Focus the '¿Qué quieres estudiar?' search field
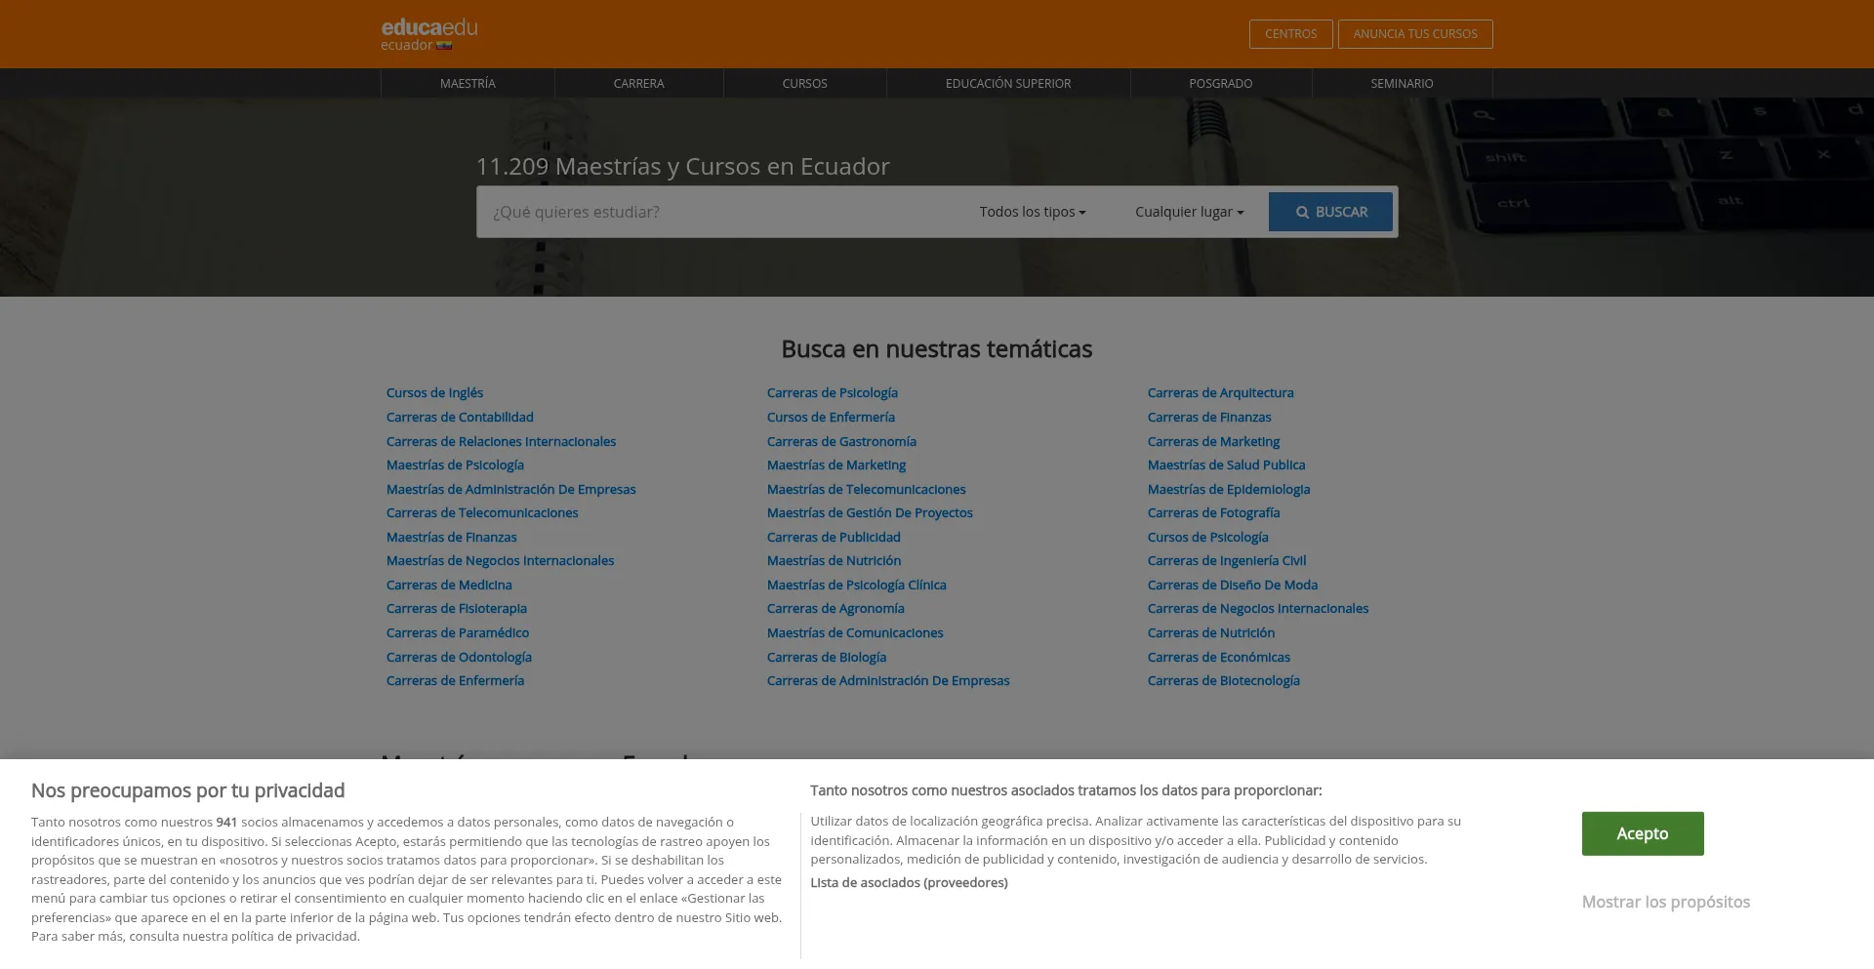 (722, 212)
